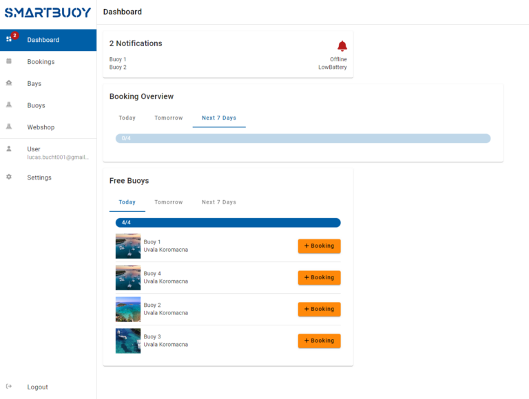The width and height of the screenshot is (529, 399).
Task: Click the Offline status text
Action: pyautogui.click(x=338, y=59)
